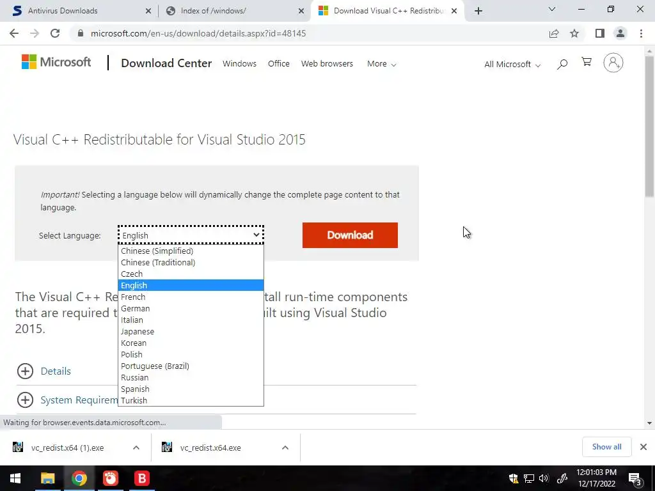Screen dimensions: 655x491
Task: Click the network icon in system tray
Action: point(529,478)
